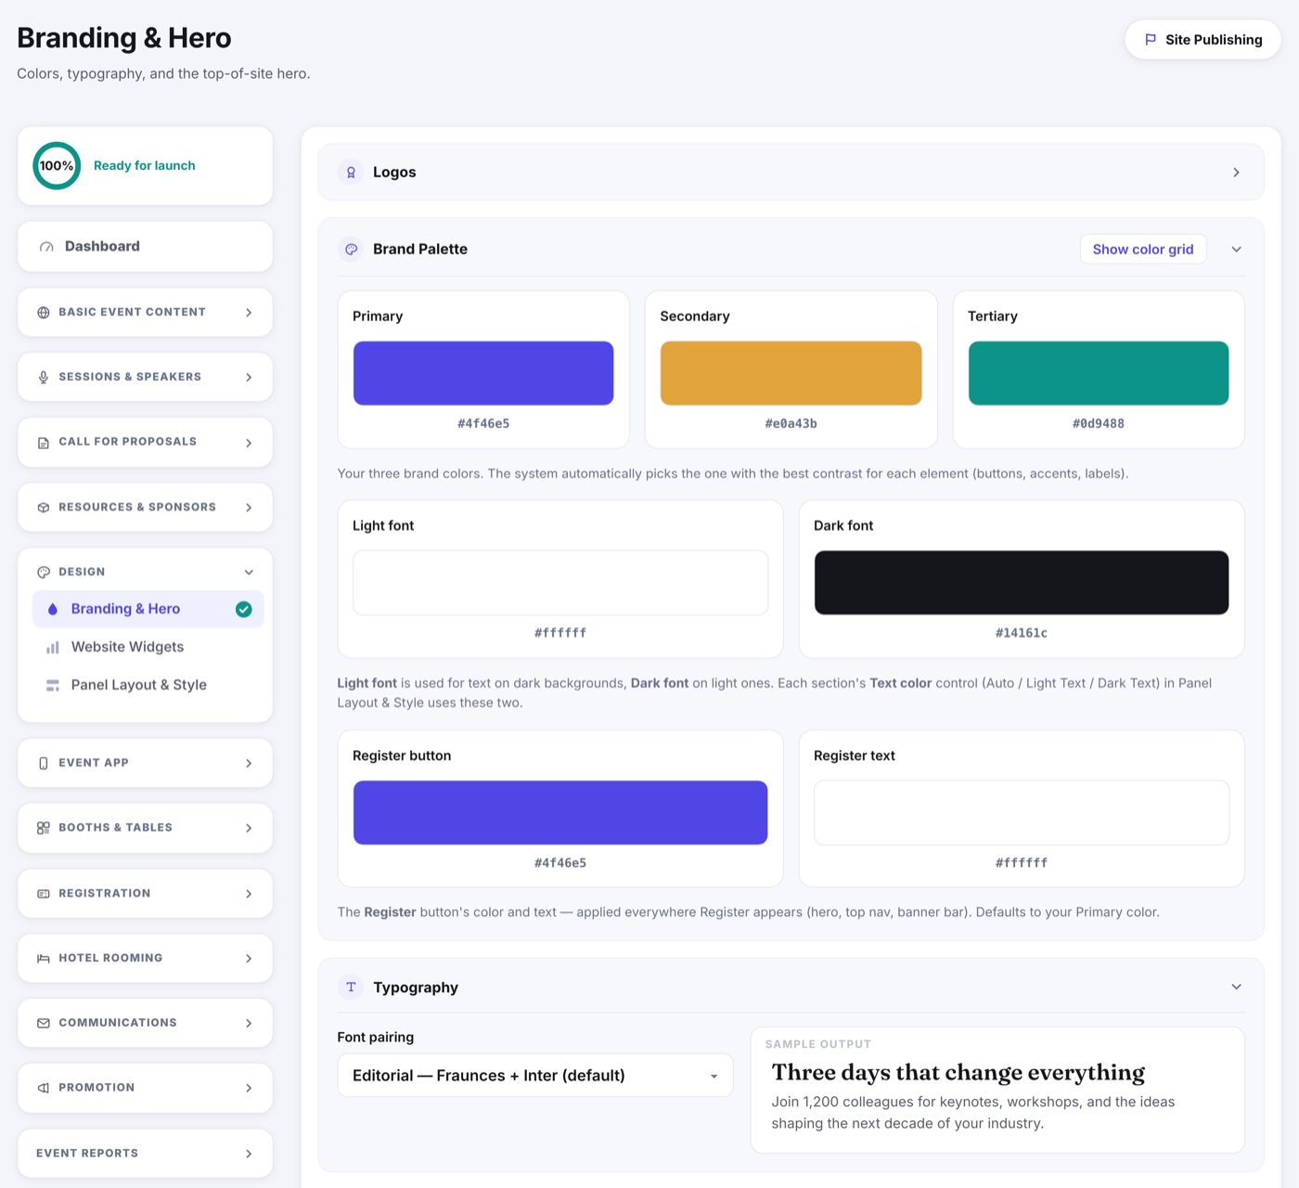Image resolution: width=1299 pixels, height=1188 pixels.
Task: Click the green checkmark on Branding & Hero
Action: [244, 609]
